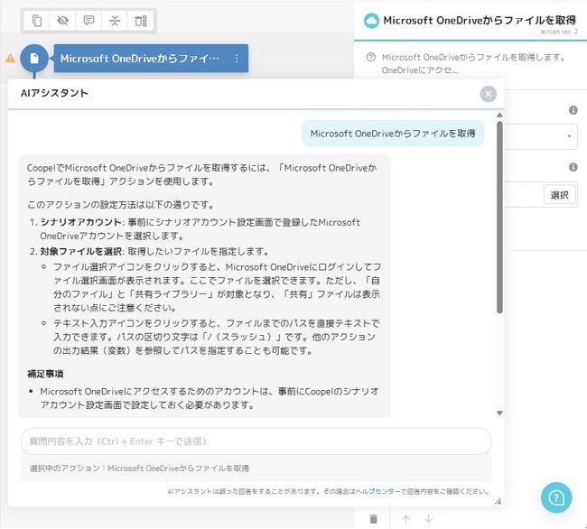Open the scenario account dropdown arrow

(x=570, y=136)
